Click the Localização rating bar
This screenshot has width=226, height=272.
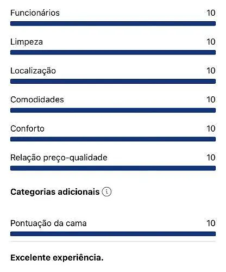(113, 81)
